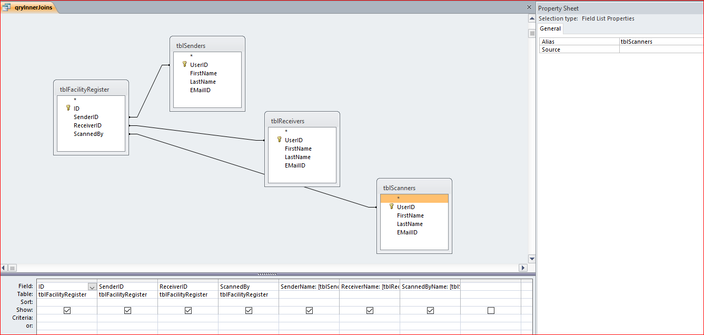The width and height of the screenshot is (704, 335).
Task: Open the General tab in Property Sheet
Action: tap(550, 28)
